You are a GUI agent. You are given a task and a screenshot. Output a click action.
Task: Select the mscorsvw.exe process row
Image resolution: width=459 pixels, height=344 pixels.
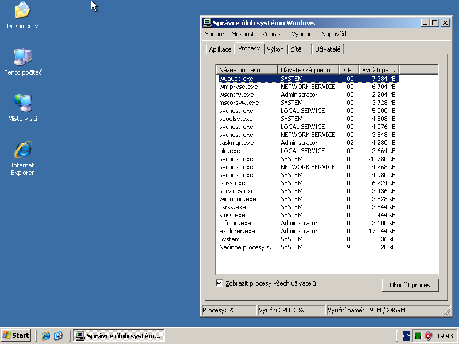pyautogui.click(x=309, y=103)
